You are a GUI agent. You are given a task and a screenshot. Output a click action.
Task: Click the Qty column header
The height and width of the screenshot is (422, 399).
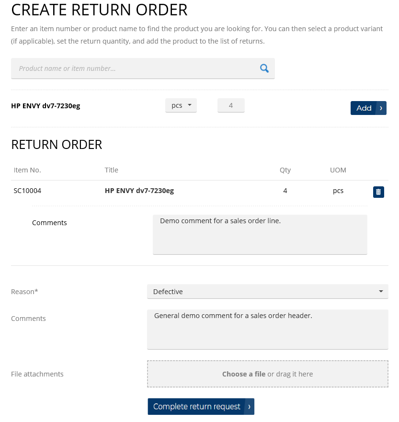tap(285, 170)
